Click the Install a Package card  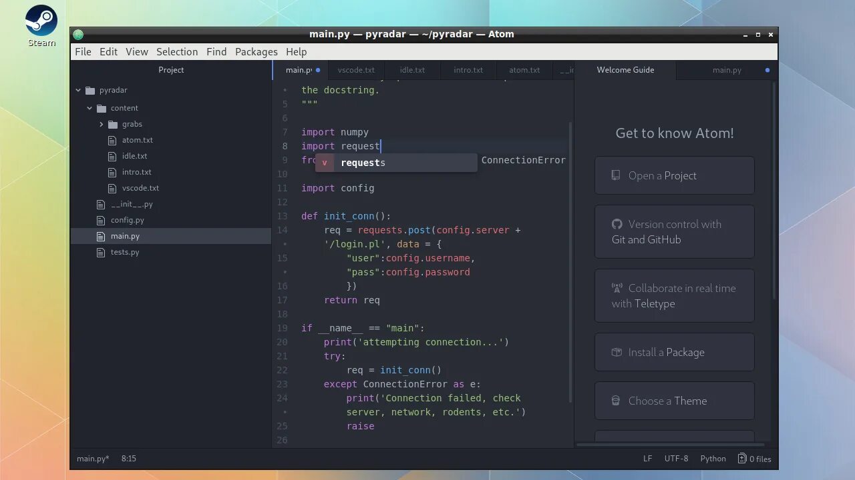point(675,352)
